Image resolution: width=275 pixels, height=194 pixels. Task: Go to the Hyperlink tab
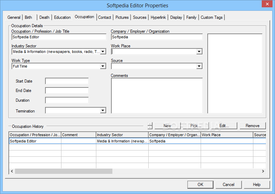(158, 17)
